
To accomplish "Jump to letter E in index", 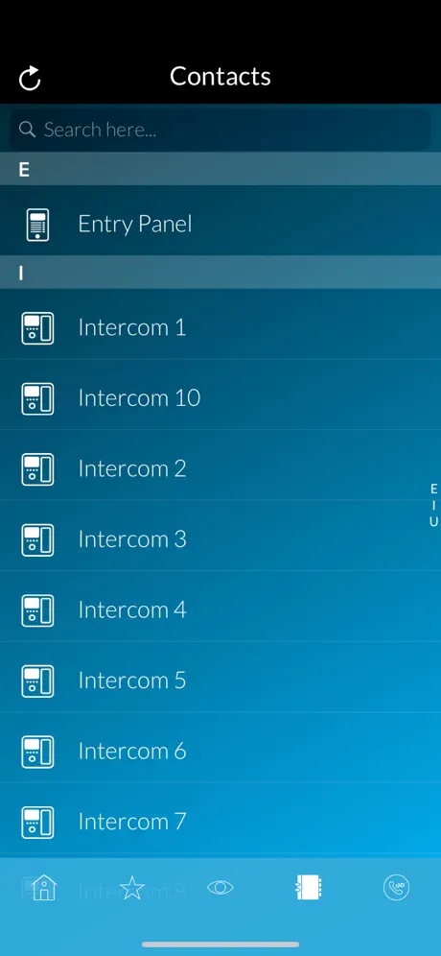I will 433,489.
